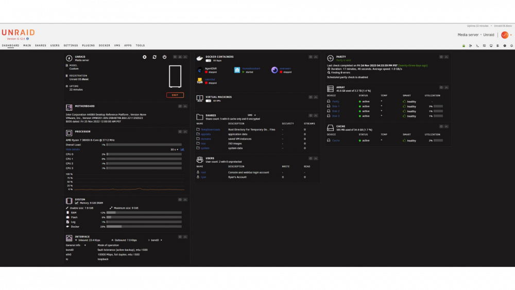The width and height of the screenshot is (515, 290).
Task: Click the green lock icon in header
Action: click(464, 46)
